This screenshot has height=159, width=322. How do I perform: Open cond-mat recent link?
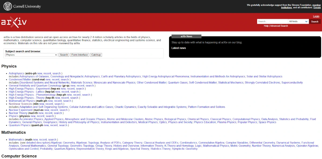click(x=56, y=79)
